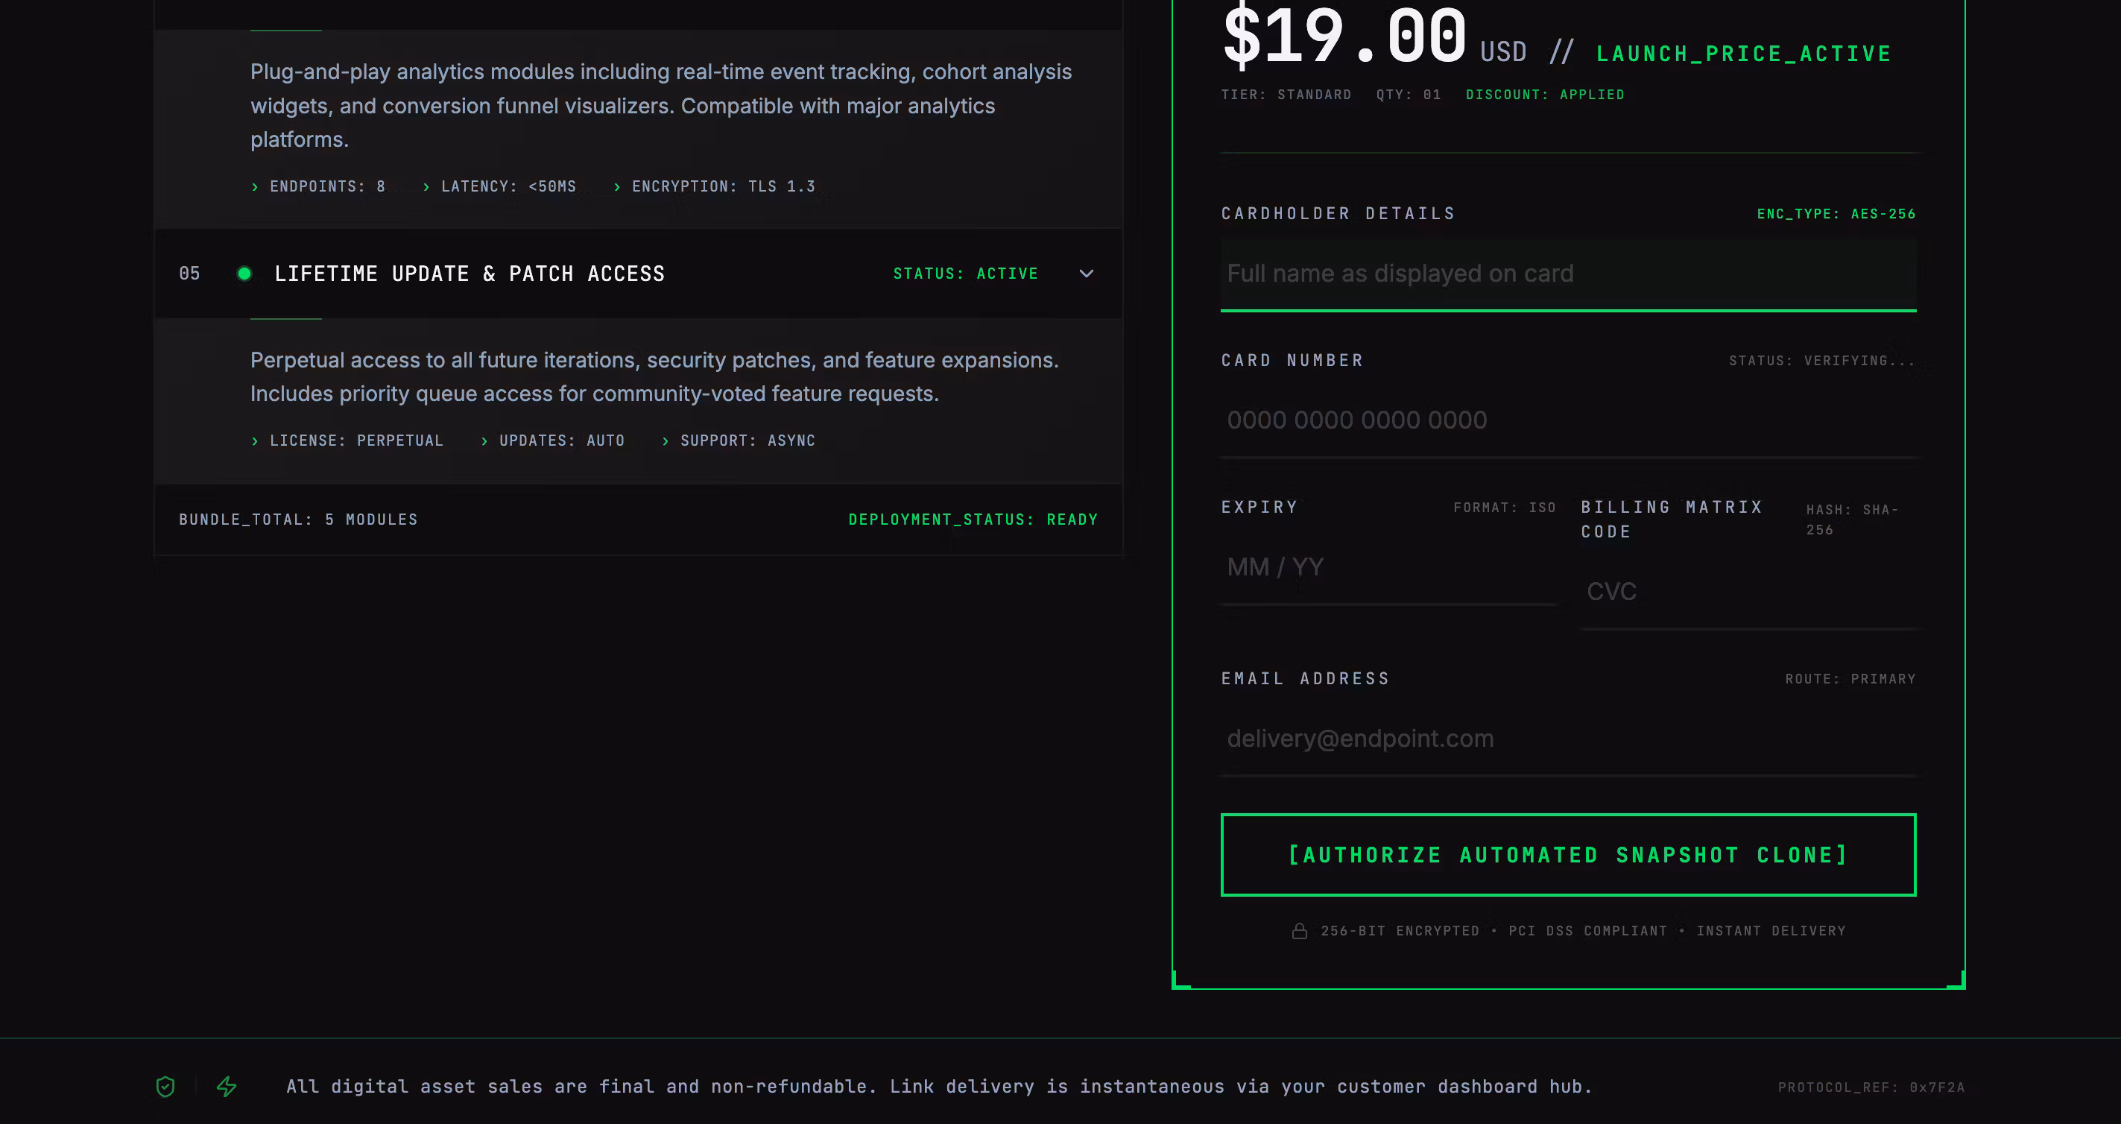This screenshot has height=1124, width=2121.
Task: Click the MM / YY expiry field
Action: (1388, 567)
